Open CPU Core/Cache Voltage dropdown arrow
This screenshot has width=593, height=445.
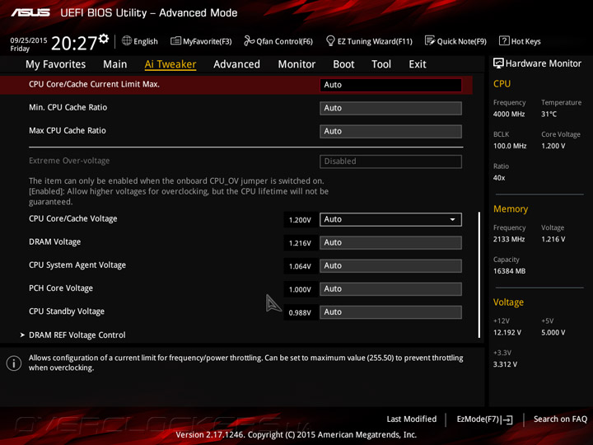pos(452,219)
